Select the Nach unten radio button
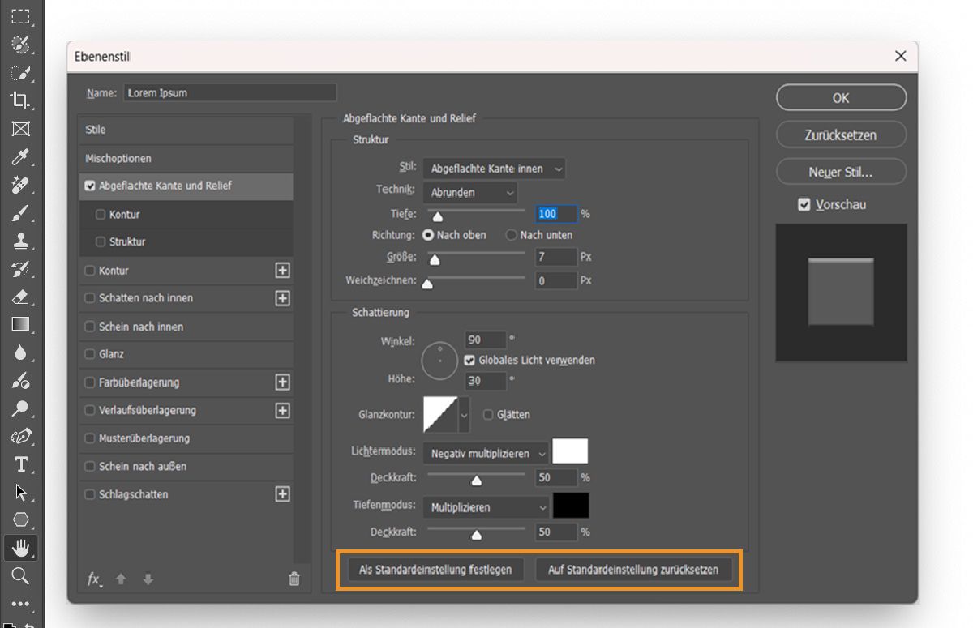Viewport: 973px width, 628px height. click(x=512, y=235)
